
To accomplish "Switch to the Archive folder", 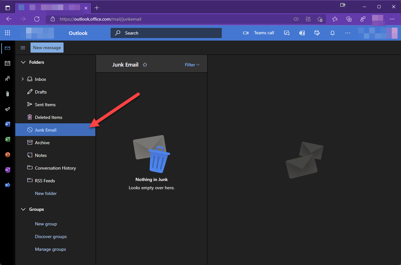I will (42, 142).
